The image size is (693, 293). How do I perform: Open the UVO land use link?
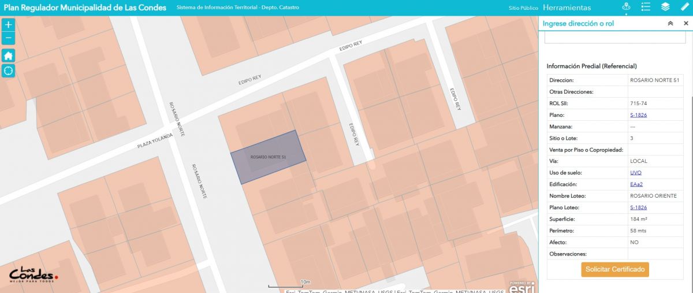click(635, 173)
